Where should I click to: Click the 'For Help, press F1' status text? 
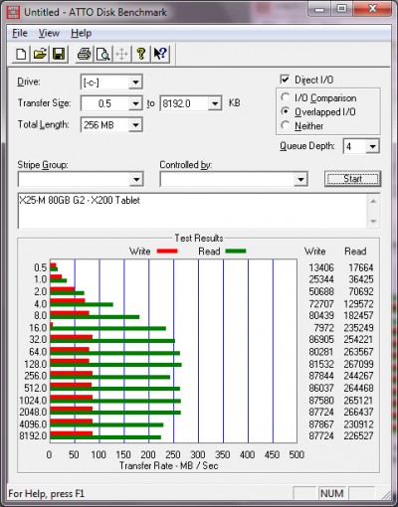(46, 494)
